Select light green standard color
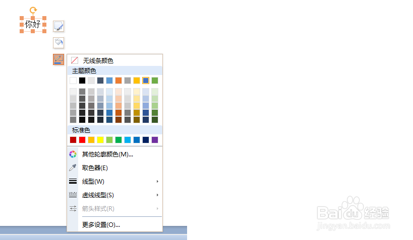This screenshot has height=240, width=413. (109, 140)
